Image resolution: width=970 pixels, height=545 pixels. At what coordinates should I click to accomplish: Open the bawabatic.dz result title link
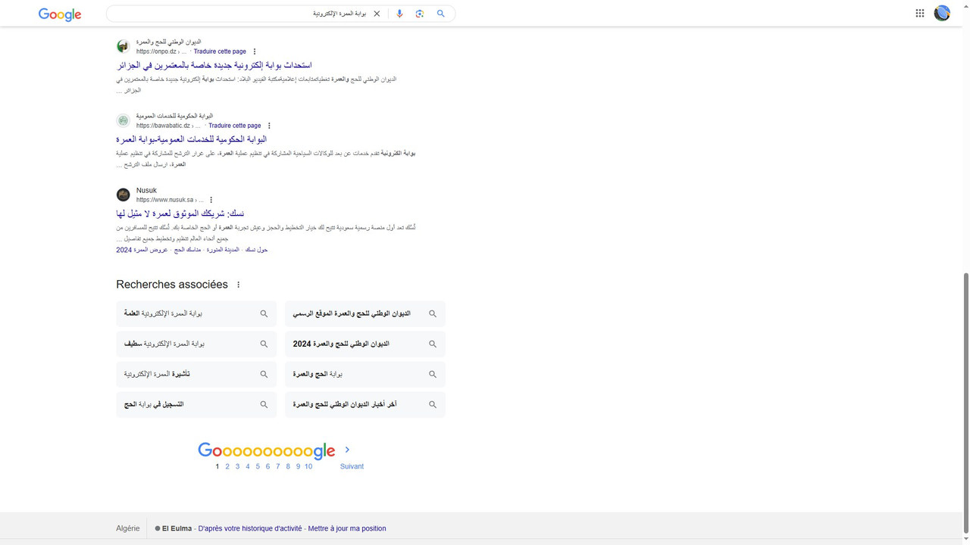[x=192, y=139]
